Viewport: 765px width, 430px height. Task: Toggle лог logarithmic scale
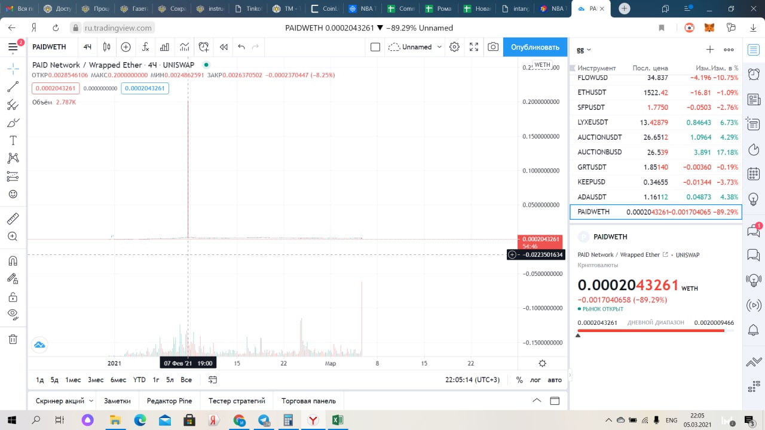pos(535,380)
